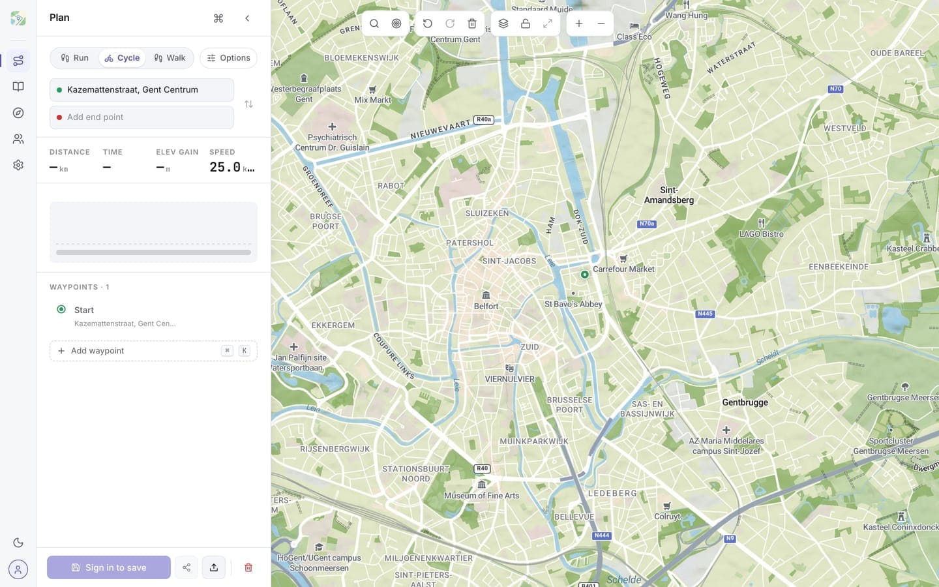Toggle dark mode moon icon
Viewport: 939px width, 587px height.
(18, 543)
